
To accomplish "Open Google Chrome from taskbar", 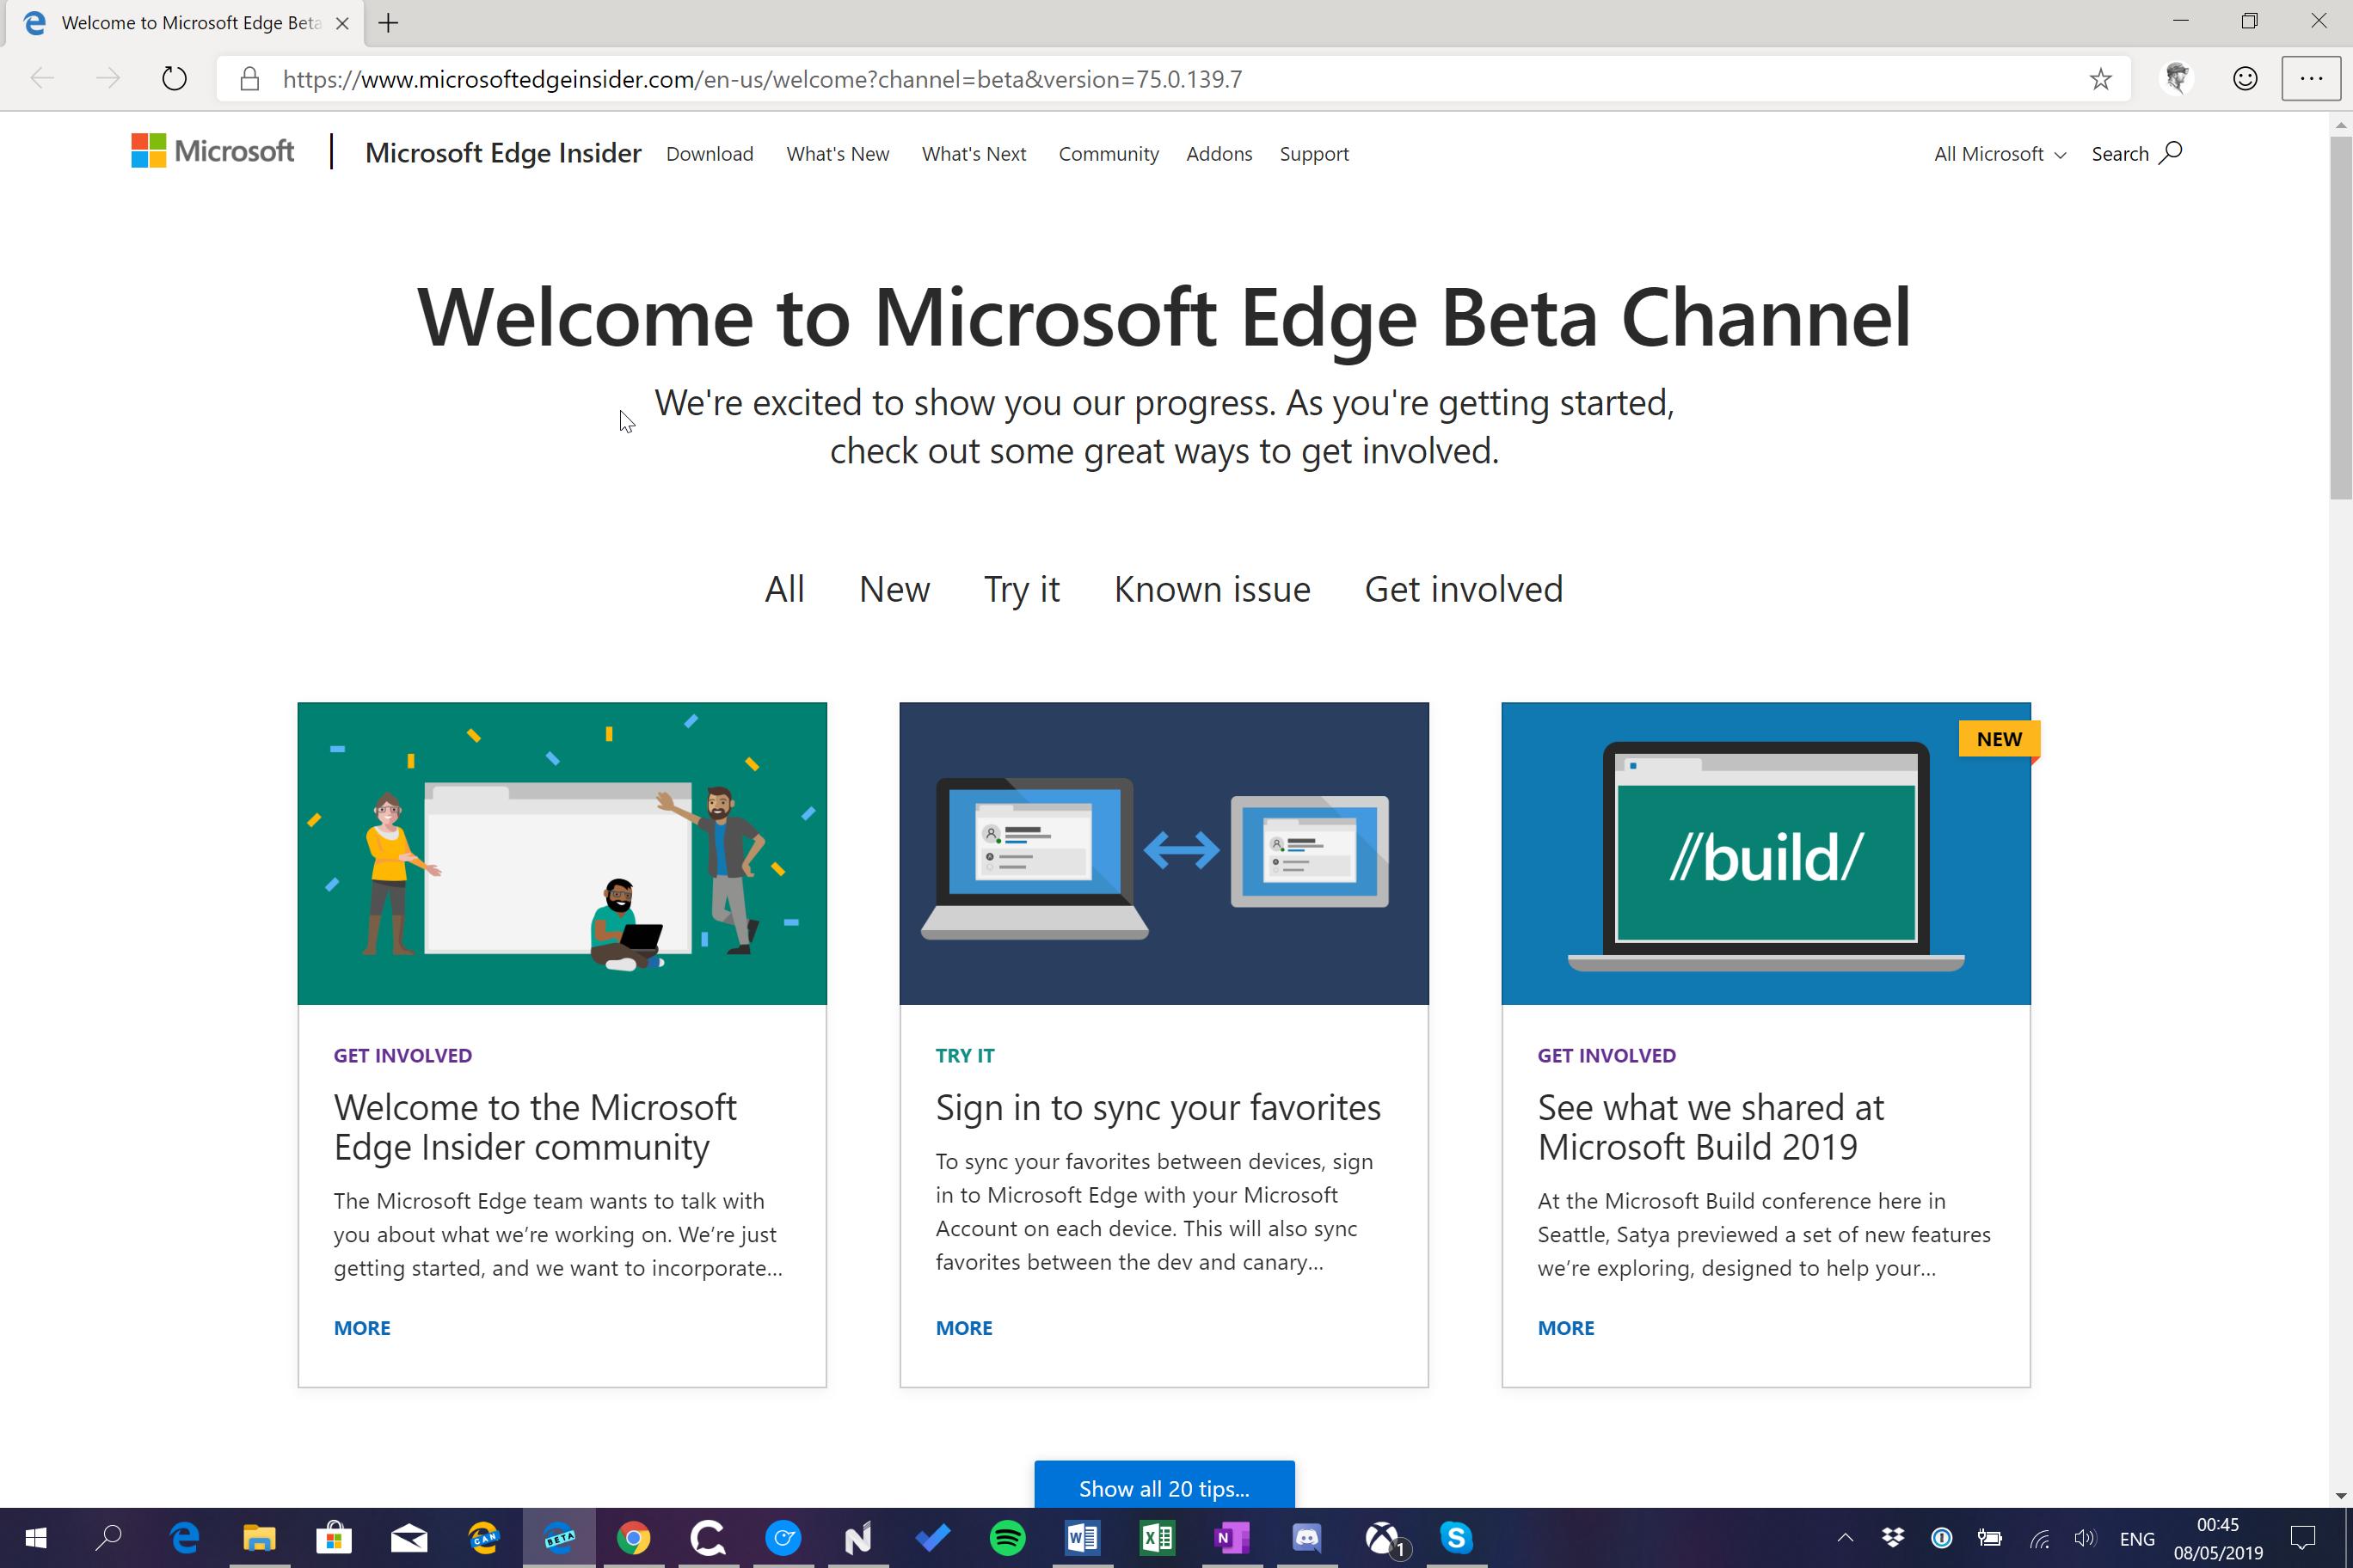I will click(633, 1537).
